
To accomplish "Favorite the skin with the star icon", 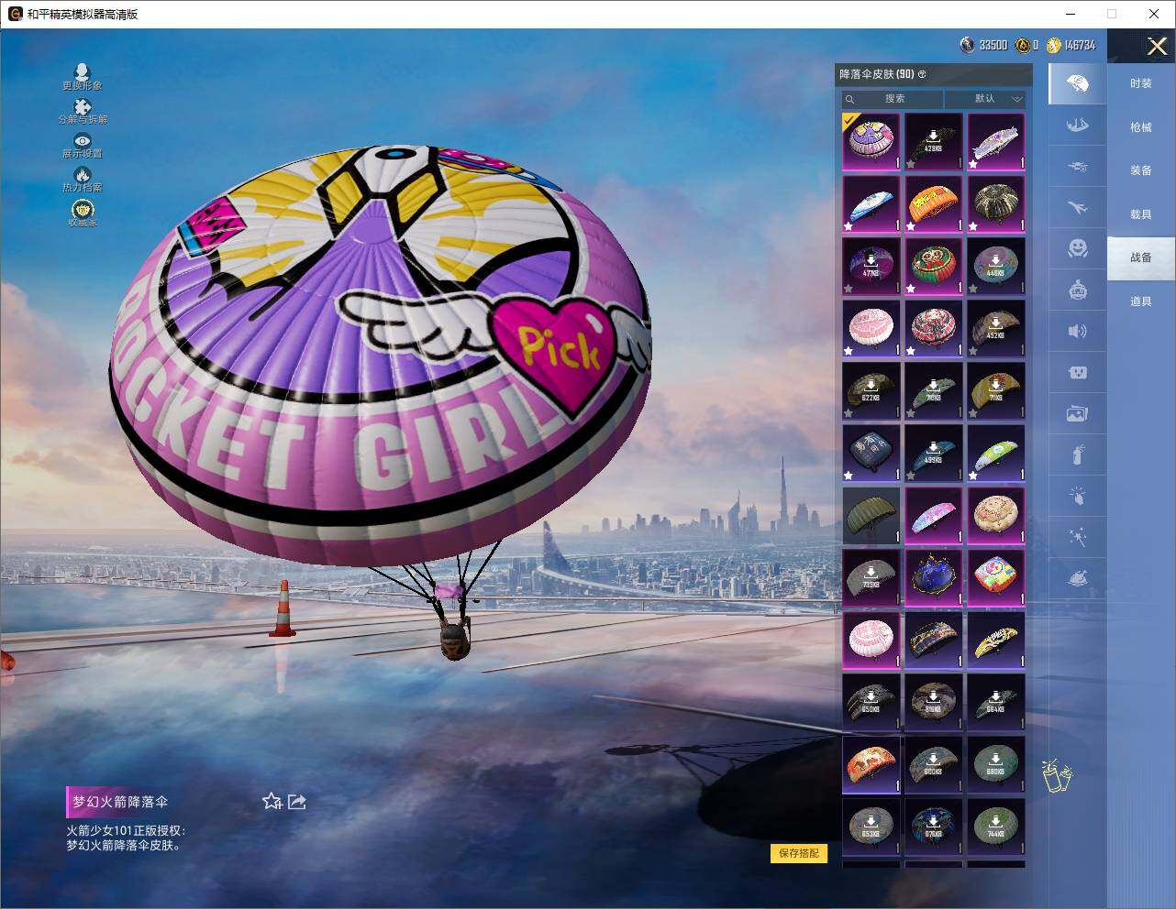I will pos(272,802).
